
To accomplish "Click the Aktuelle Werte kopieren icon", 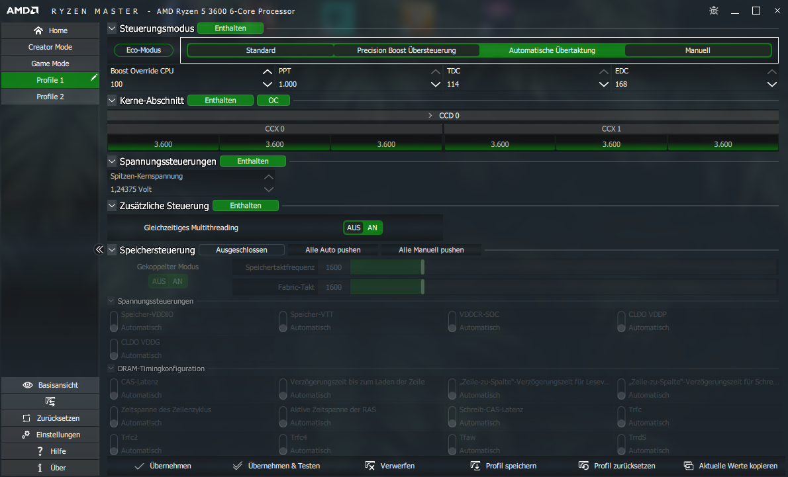I will (x=689, y=466).
